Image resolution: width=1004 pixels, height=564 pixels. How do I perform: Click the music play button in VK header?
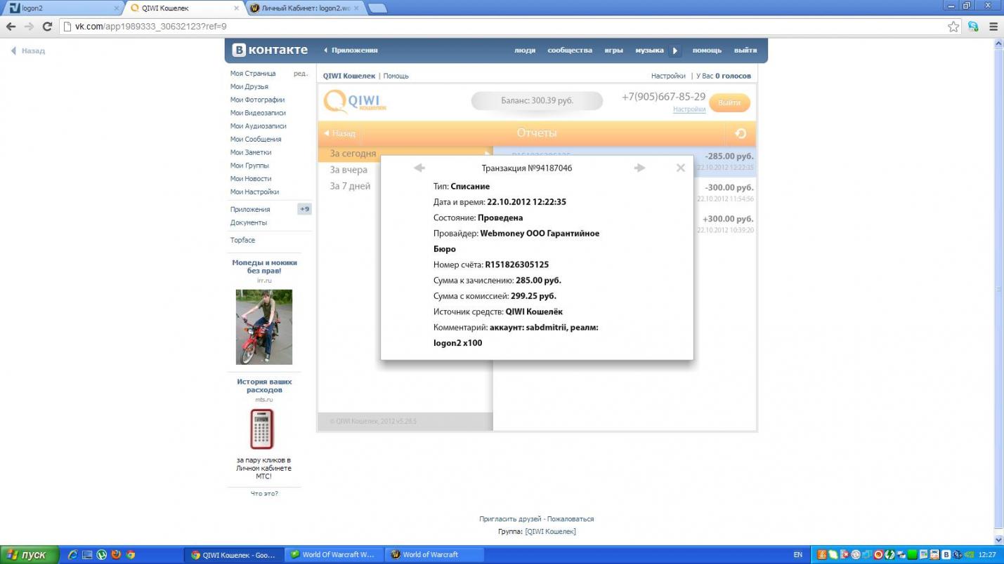pyautogui.click(x=675, y=51)
